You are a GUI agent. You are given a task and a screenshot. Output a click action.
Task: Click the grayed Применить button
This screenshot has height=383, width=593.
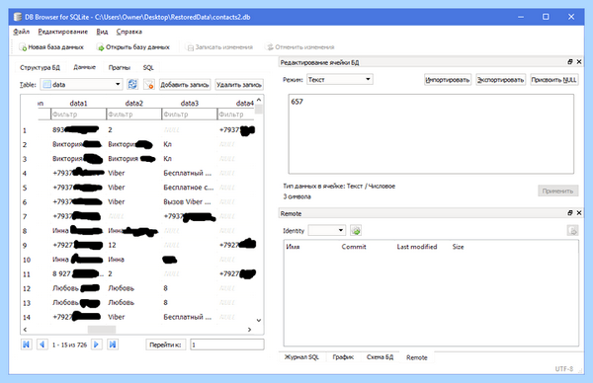click(x=557, y=191)
